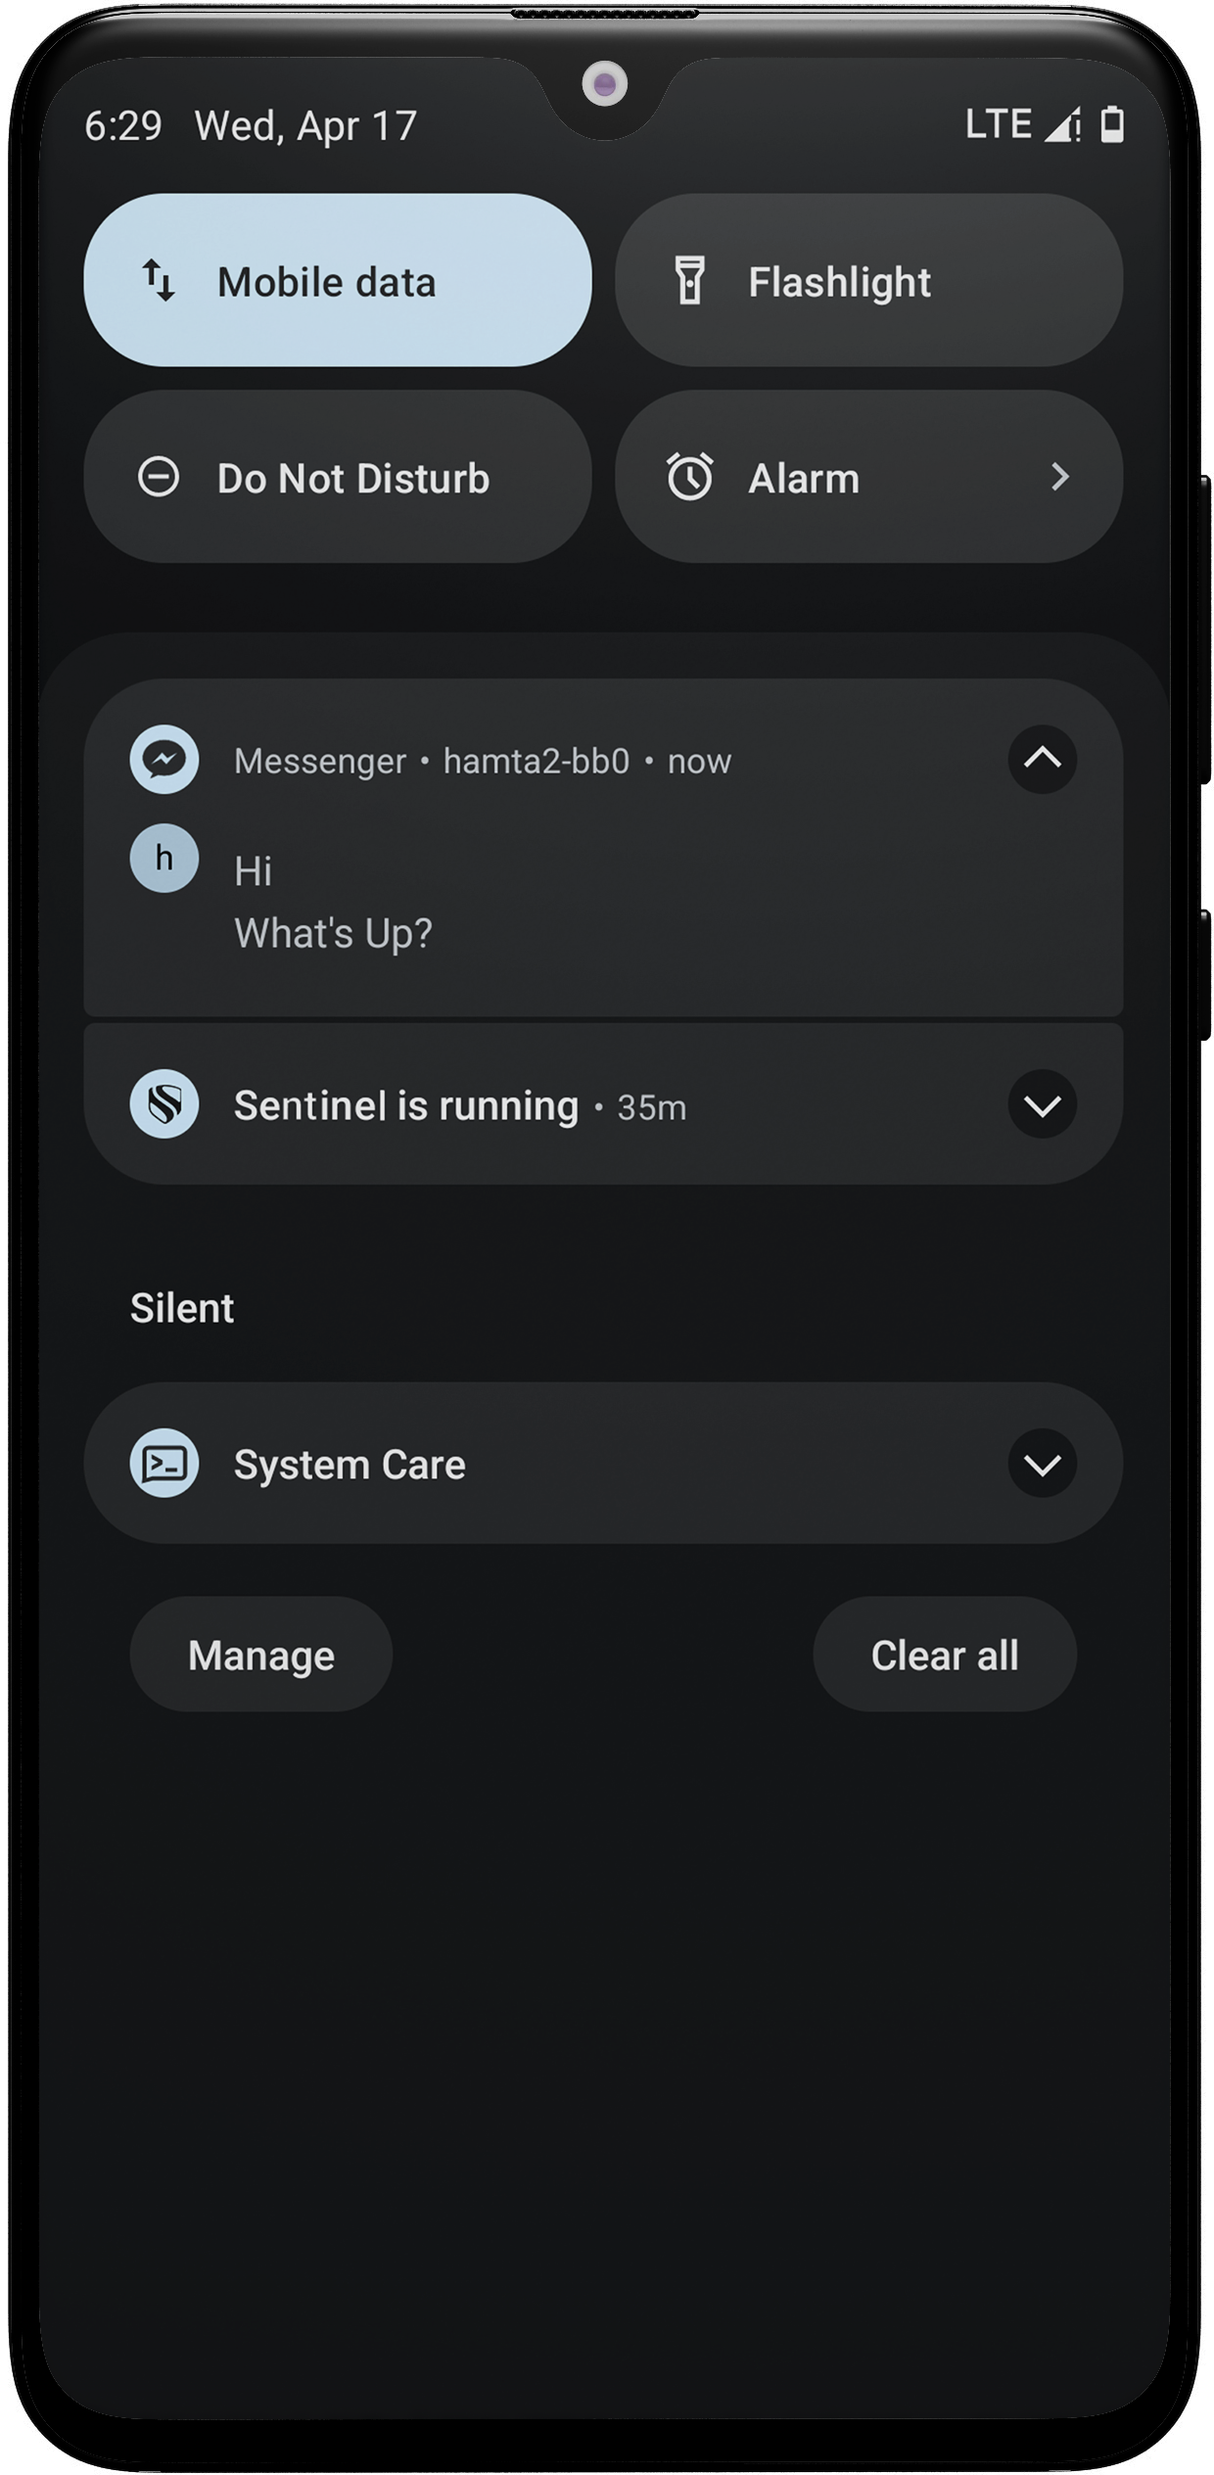Open the 'What's Up?' message
The height and width of the screenshot is (2475, 1214).
(333, 933)
